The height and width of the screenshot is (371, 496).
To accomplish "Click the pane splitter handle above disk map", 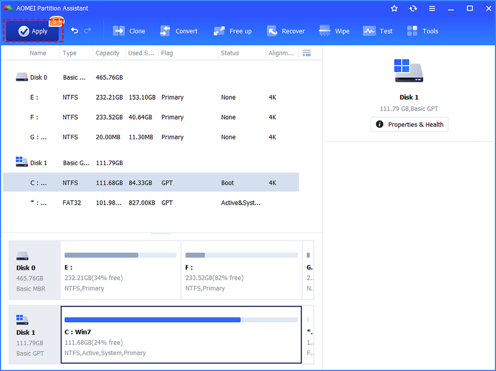I will click(x=161, y=233).
